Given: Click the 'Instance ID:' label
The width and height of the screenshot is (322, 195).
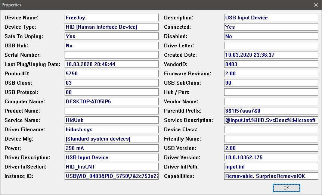Looking at the screenshot, I should pyautogui.click(x=19, y=176).
